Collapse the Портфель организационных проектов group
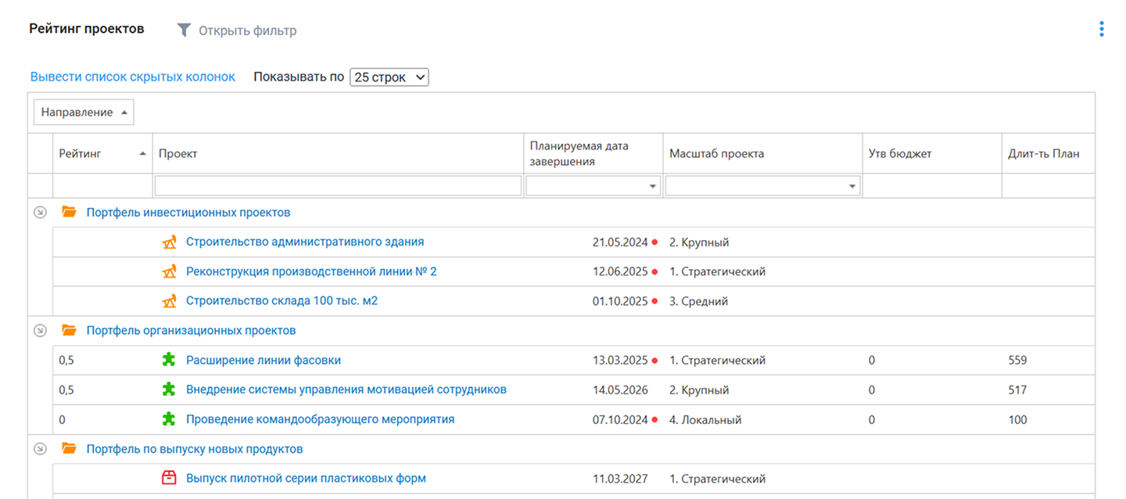Viewport: 1126px width, 499px height. (x=41, y=331)
